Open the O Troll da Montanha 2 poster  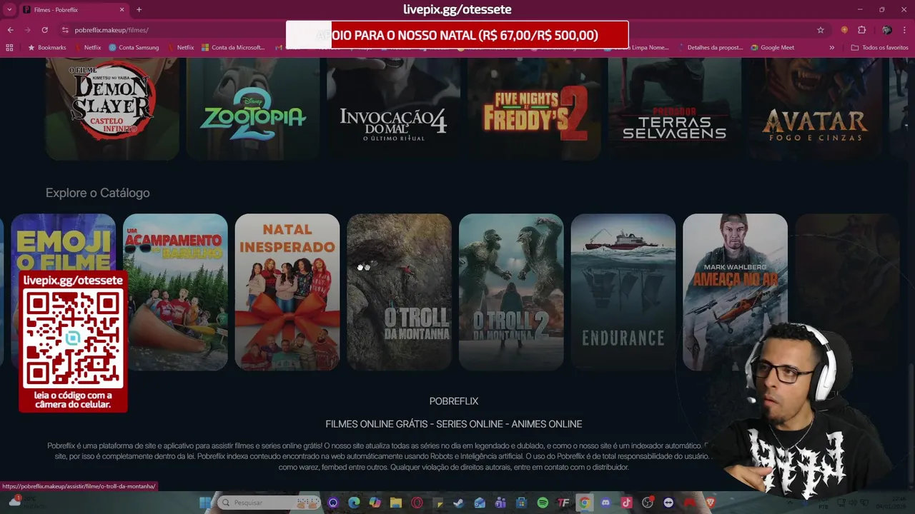[511, 292]
